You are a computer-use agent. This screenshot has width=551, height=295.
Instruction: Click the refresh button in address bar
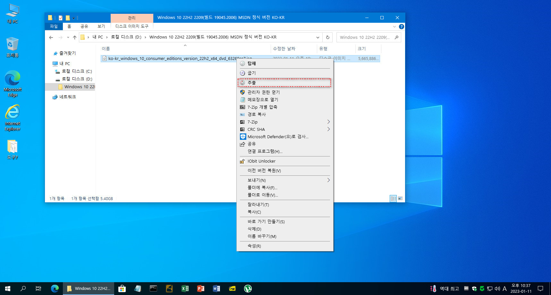(x=327, y=37)
